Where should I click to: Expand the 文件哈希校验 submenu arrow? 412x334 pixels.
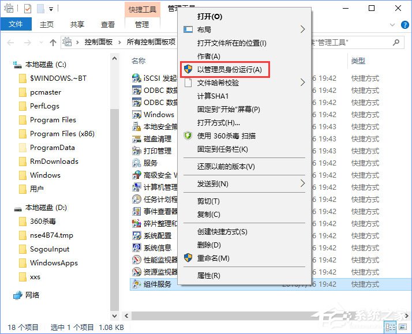point(302,82)
